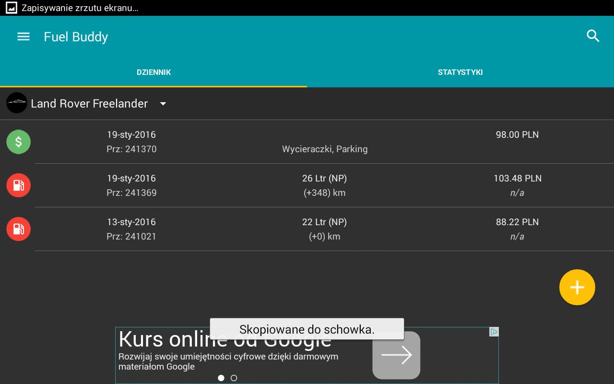Select the 26 Ltr (NP) volume
Image resolution: width=614 pixels, height=384 pixels.
click(x=324, y=179)
